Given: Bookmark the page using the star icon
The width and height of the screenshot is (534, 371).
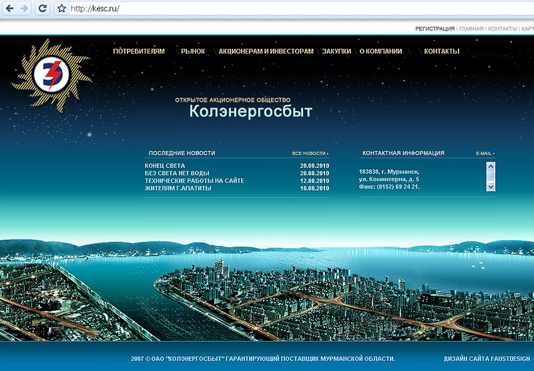Looking at the screenshot, I should 61,9.
